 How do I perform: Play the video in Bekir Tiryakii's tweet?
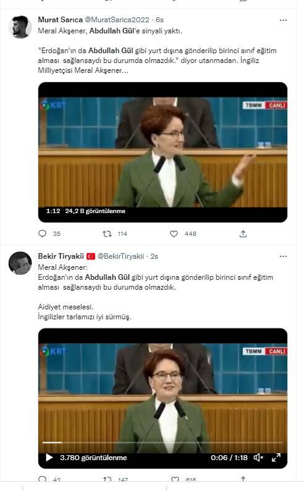pos(49,458)
